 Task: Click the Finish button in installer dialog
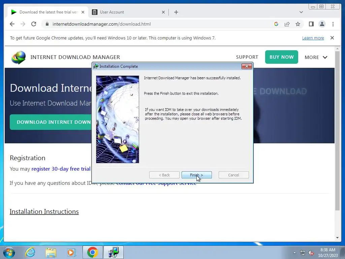click(196, 175)
